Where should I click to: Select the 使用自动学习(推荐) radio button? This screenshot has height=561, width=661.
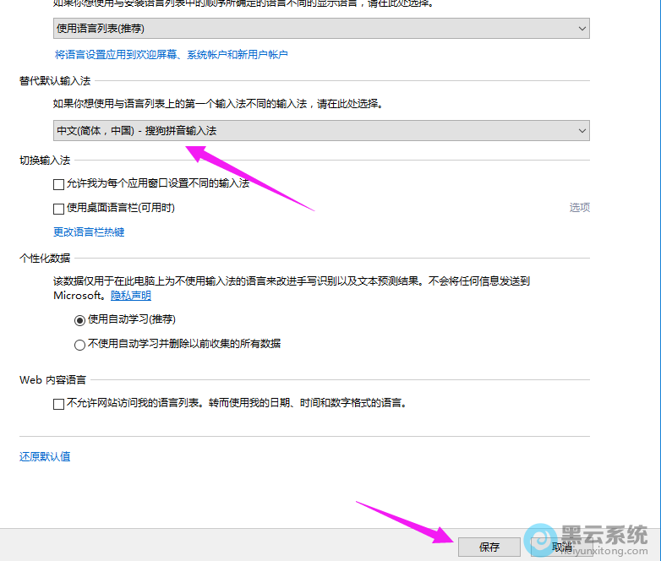(80, 320)
